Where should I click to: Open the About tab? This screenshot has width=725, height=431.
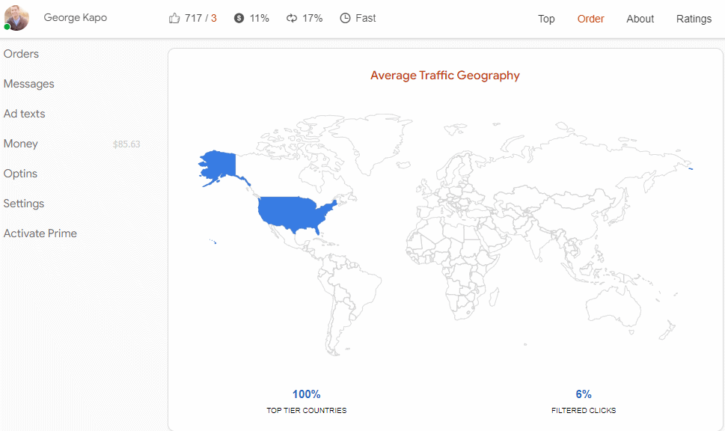(640, 19)
